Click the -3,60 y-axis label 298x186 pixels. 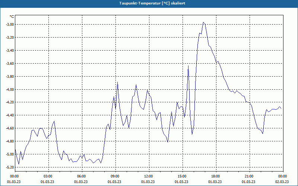(x=10, y=63)
